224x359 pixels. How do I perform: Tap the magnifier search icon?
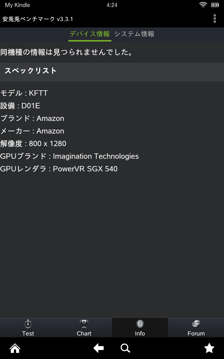click(x=125, y=348)
